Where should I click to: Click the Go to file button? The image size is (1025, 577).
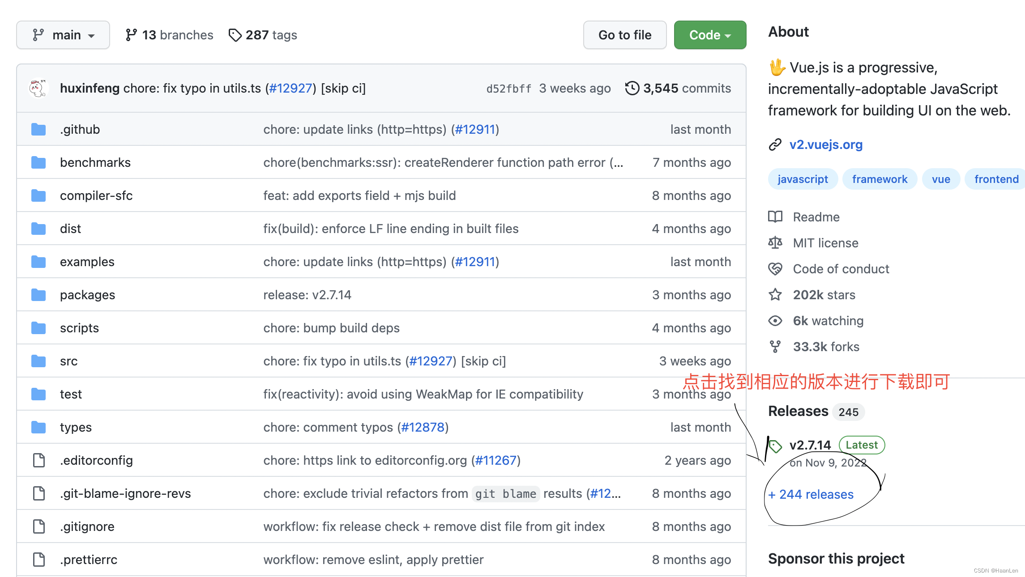click(x=624, y=35)
